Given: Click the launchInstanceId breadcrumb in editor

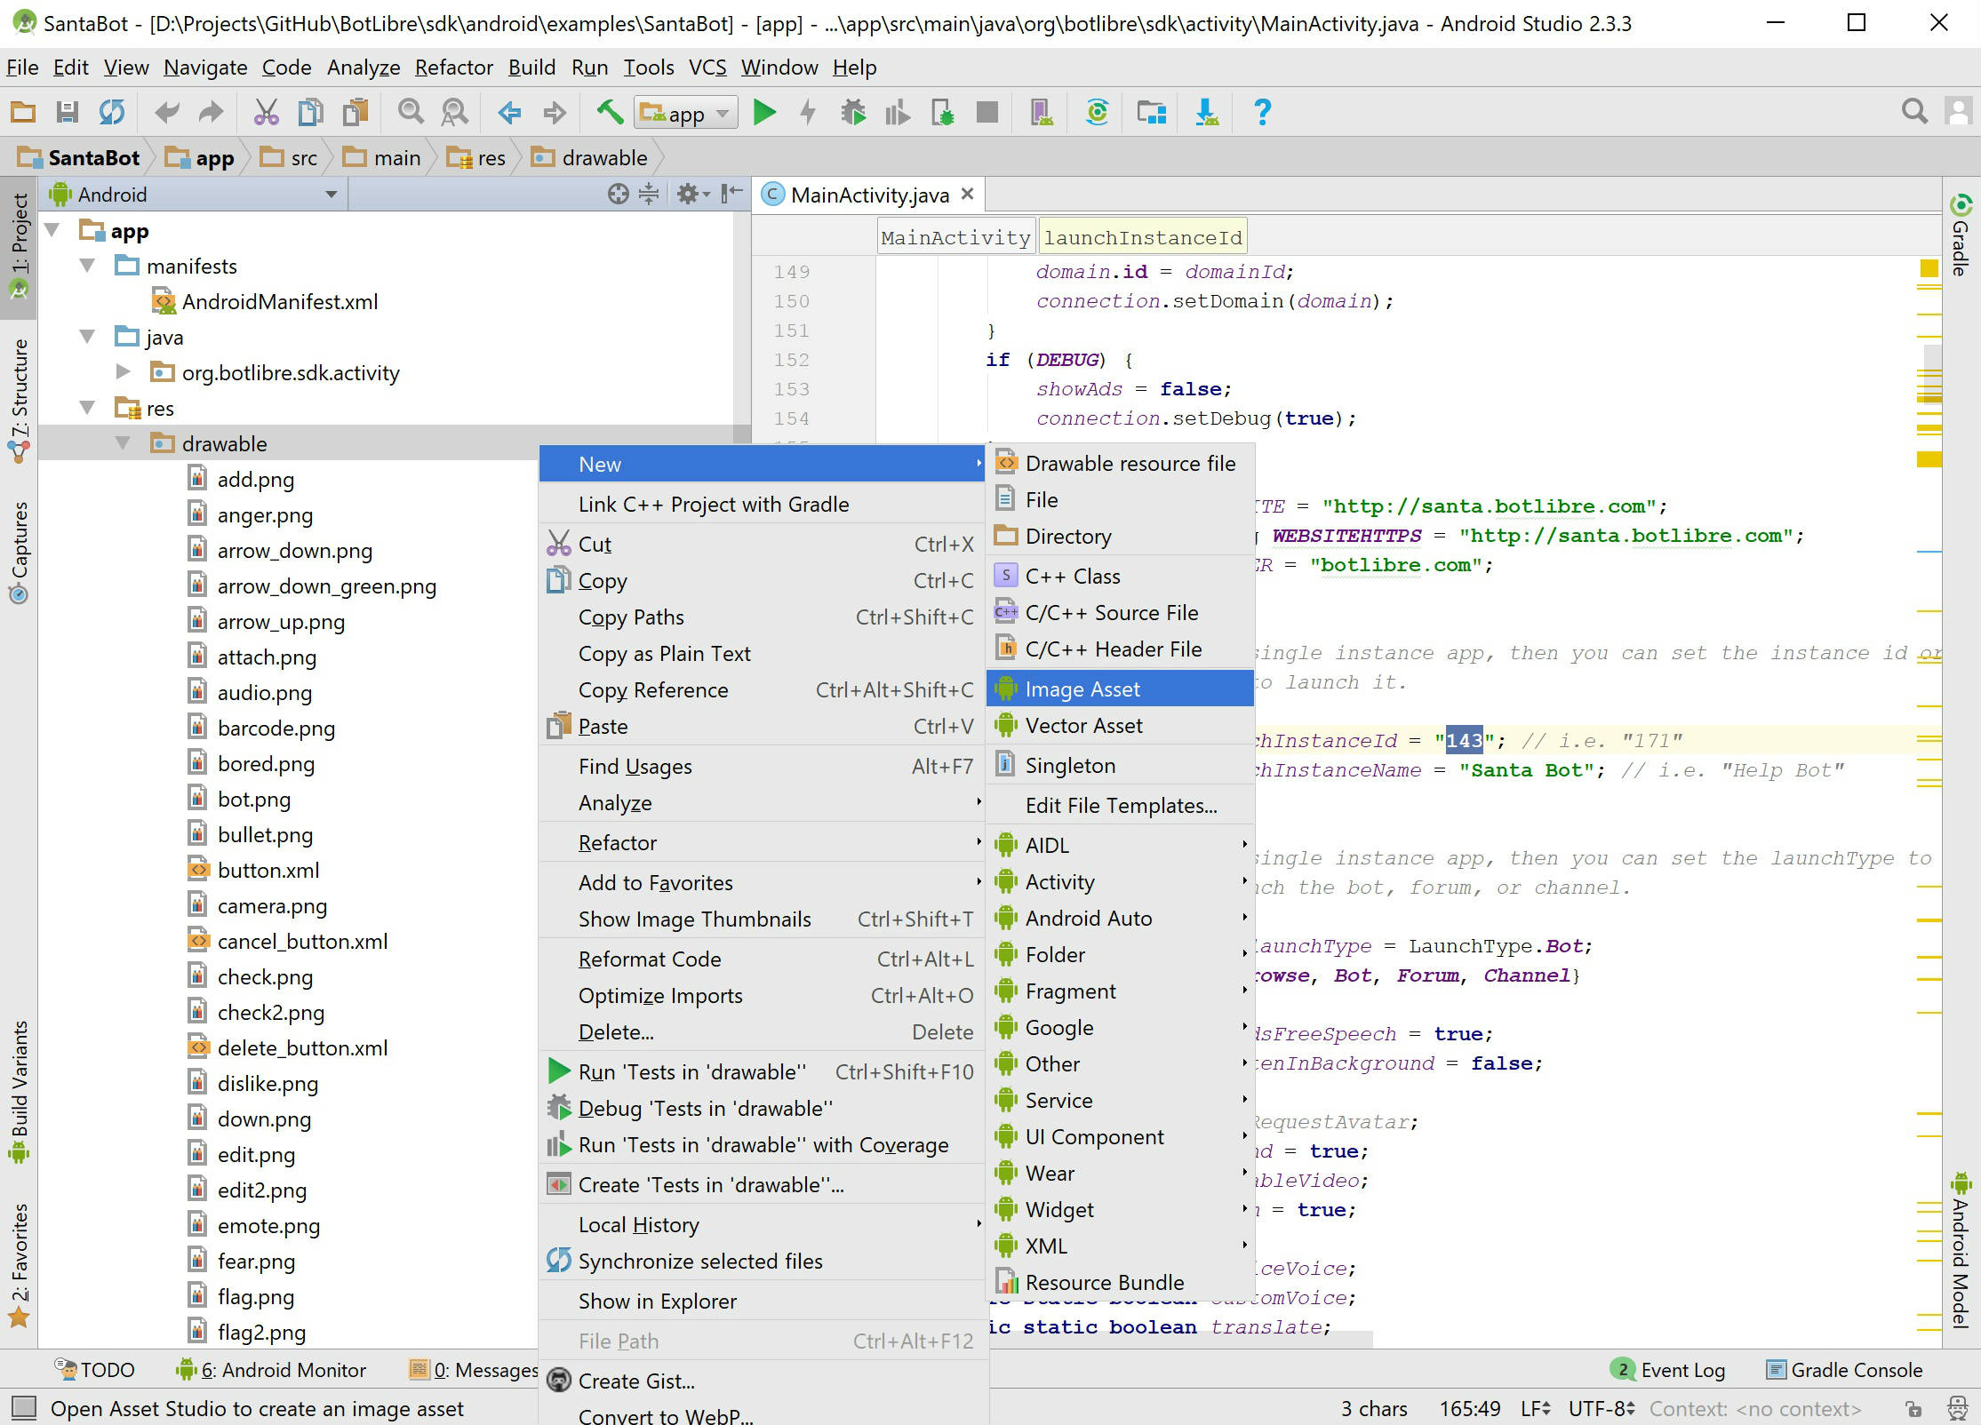Looking at the screenshot, I should 1142,237.
